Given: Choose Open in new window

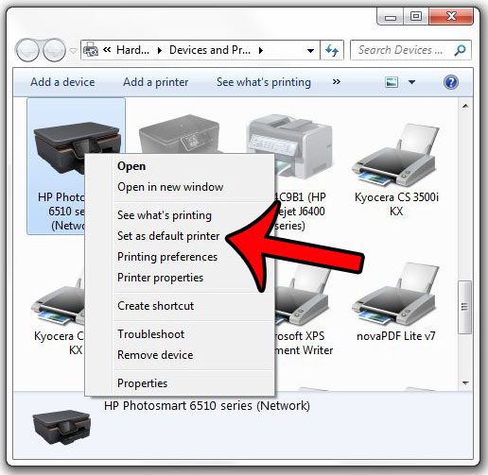Looking at the screenshot, I should point(170,187).
